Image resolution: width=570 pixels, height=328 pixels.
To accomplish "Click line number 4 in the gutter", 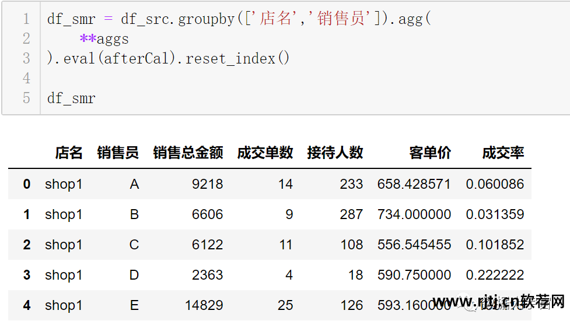I will [26, 78].
